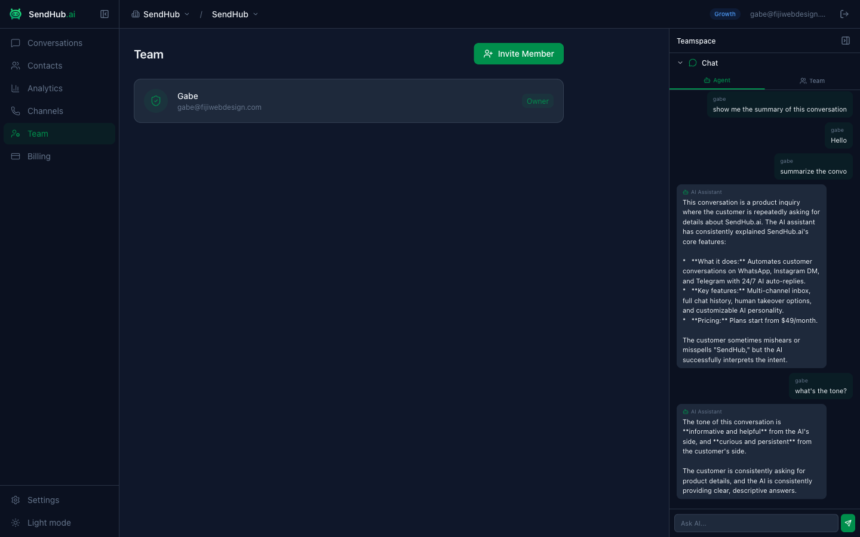Click the "Hello" chat message
The image size is (860, 537).
click(x=838, y=135)
